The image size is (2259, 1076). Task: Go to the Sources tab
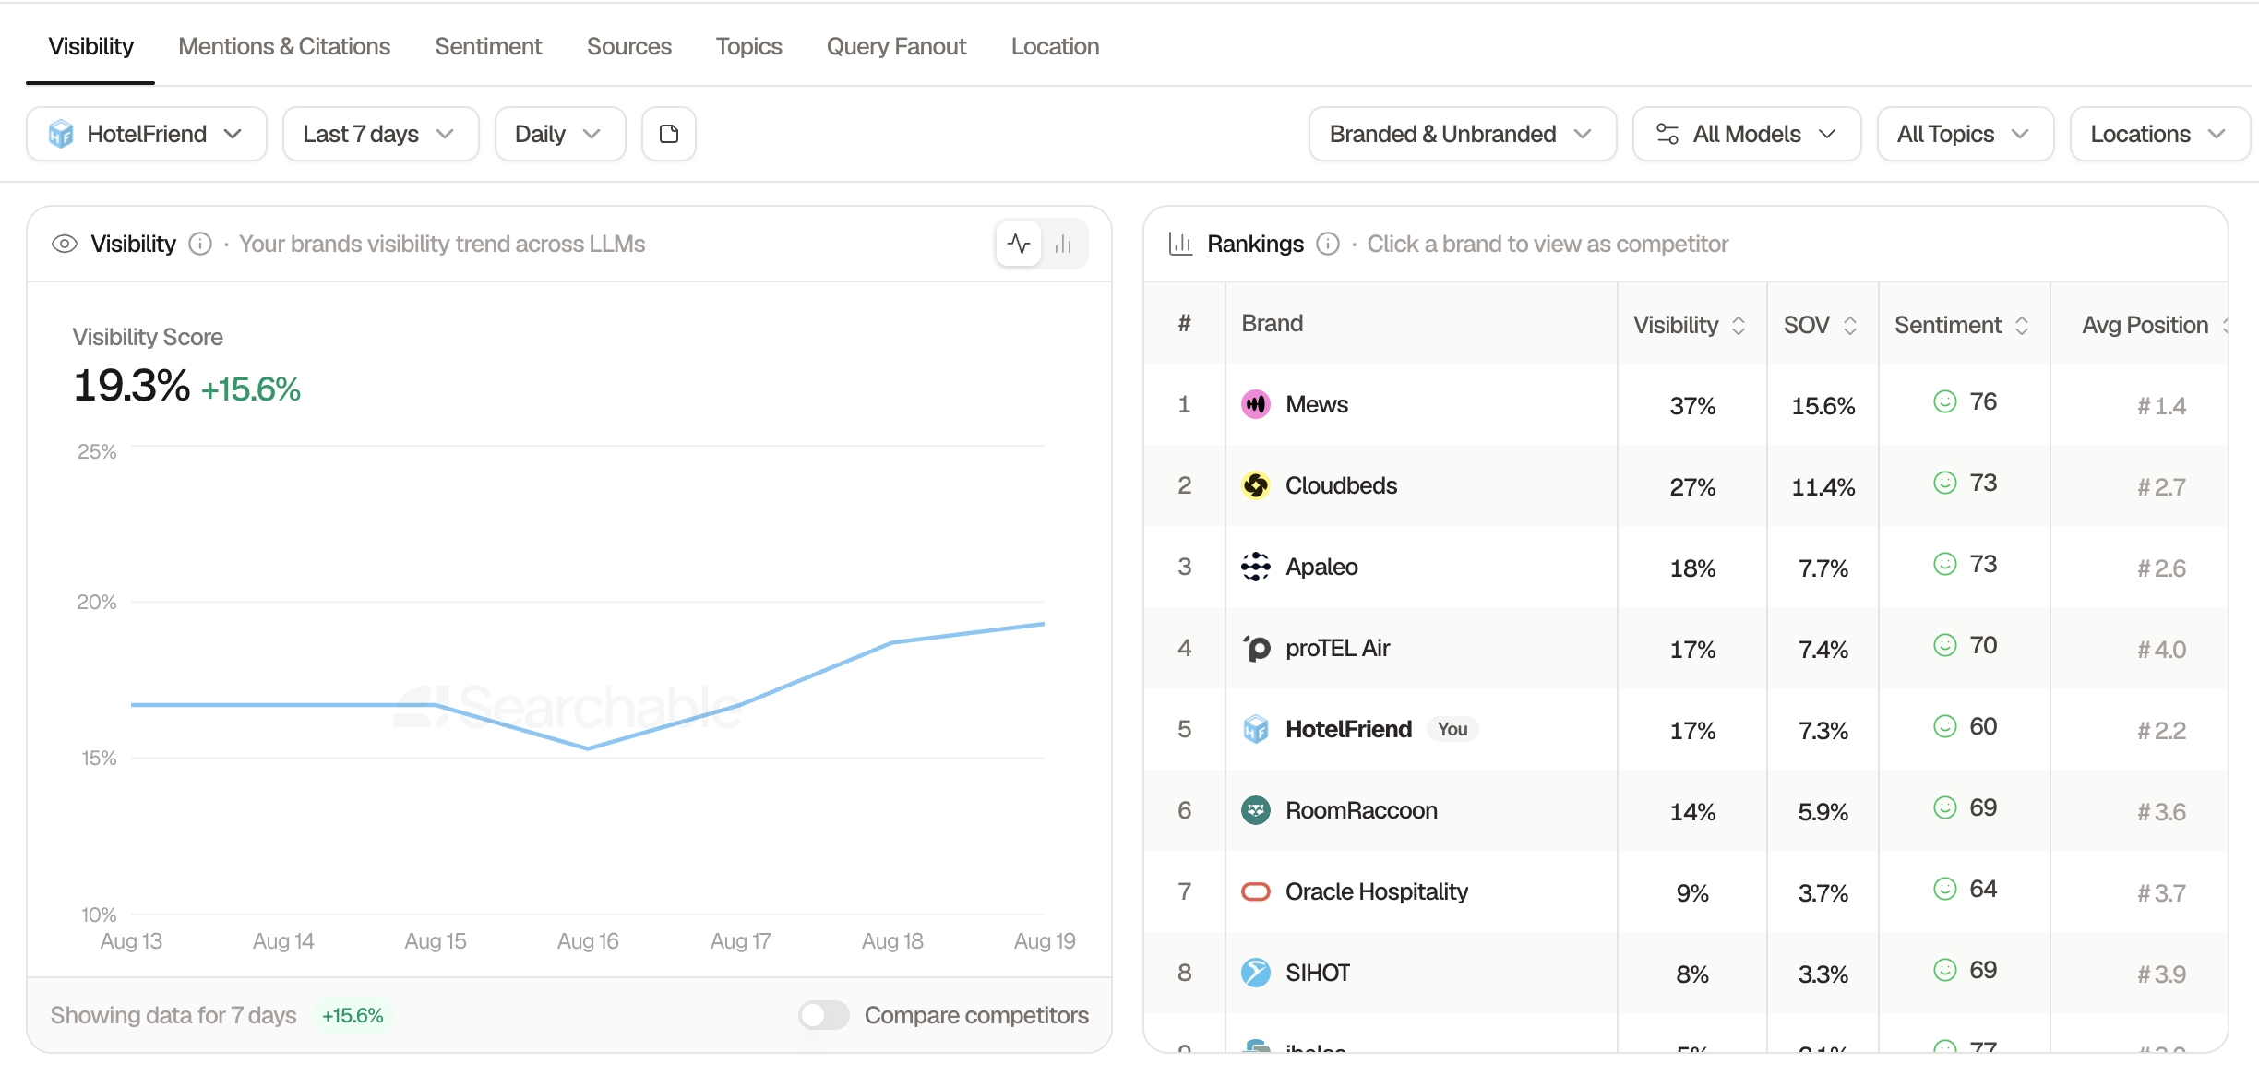click(x=628, y=46)
